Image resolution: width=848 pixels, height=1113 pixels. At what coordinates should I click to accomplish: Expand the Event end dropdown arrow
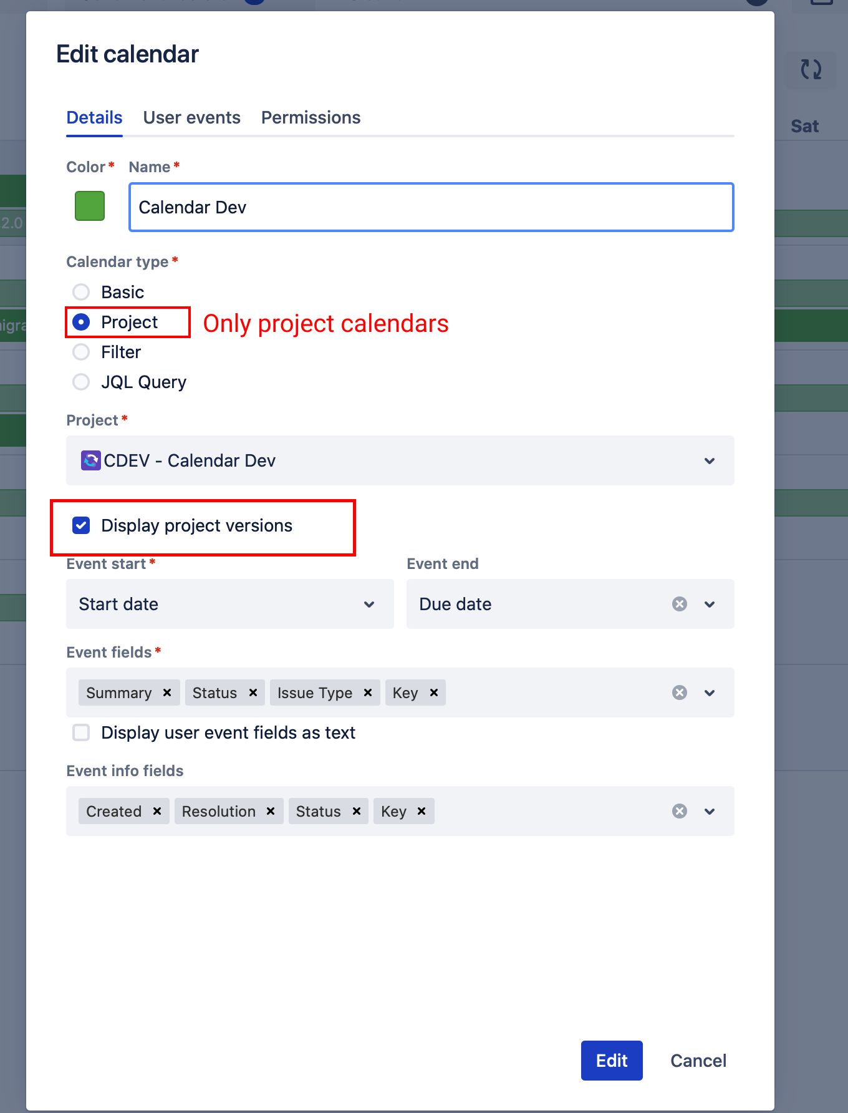tap(710, 604)
